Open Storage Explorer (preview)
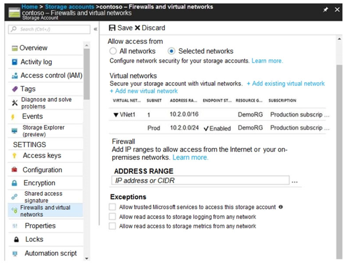Screen dimensions: 345x263 click(x=37, y=130)
